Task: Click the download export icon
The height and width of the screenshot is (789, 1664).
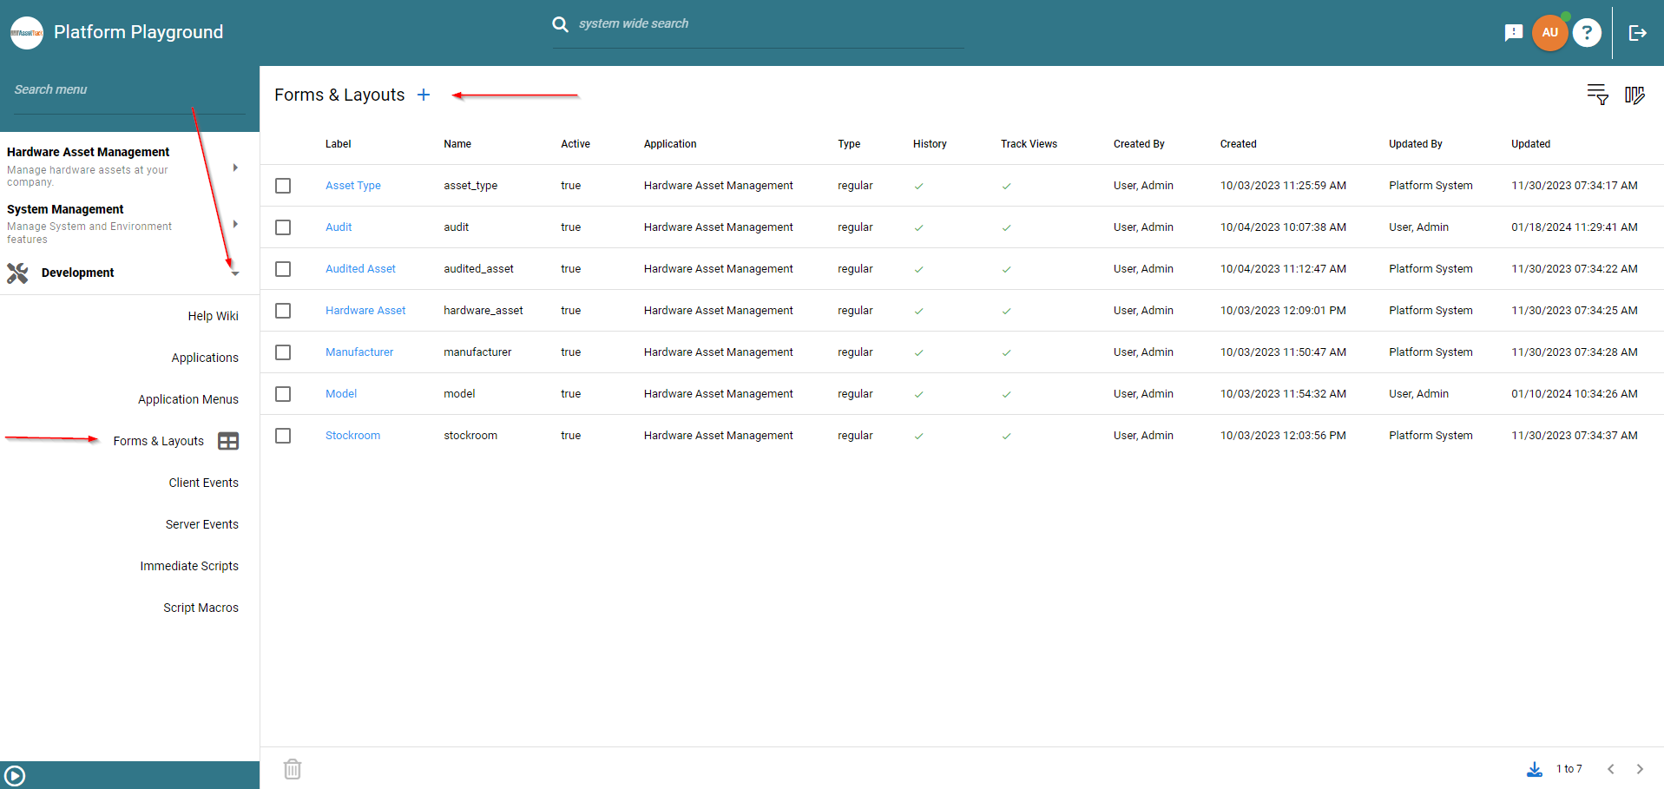Action: (1535, 769)
